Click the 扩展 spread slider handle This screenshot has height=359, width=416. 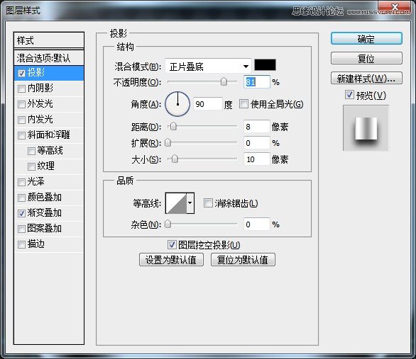(168, 143)
